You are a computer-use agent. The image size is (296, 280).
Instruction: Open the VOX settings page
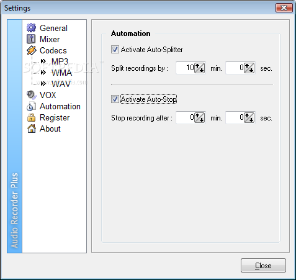(x=48, y=95)
